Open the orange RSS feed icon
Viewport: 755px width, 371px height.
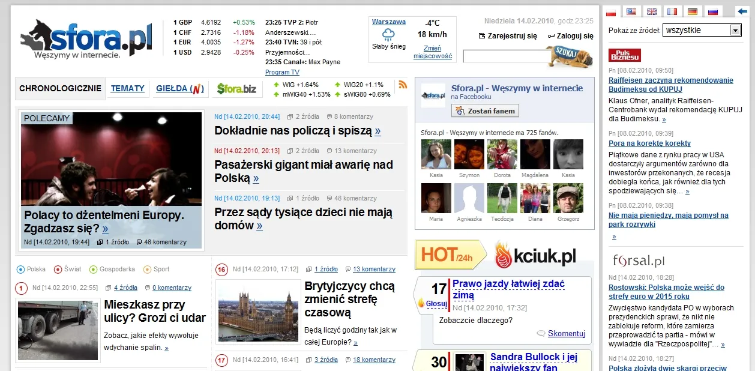point(403,85)
